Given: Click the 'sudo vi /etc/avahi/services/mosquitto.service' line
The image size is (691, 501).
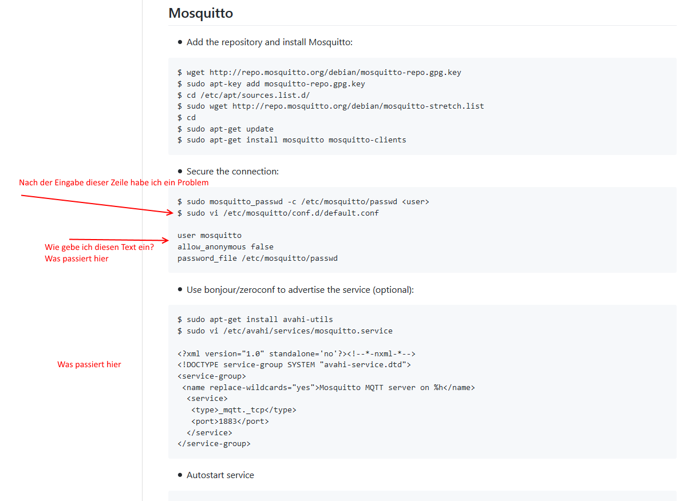Looking at the screenshot, I should [x=285, y=331].
